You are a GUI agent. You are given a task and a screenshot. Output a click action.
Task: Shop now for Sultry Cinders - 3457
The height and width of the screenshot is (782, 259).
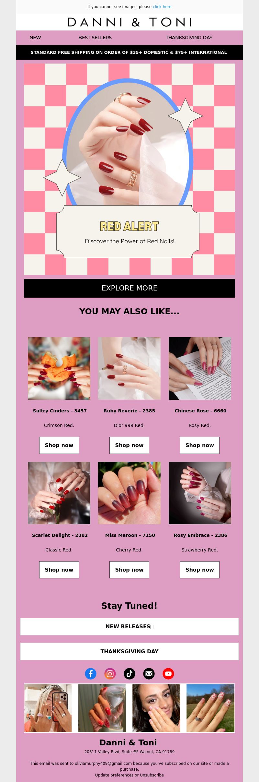click(59, 445)
